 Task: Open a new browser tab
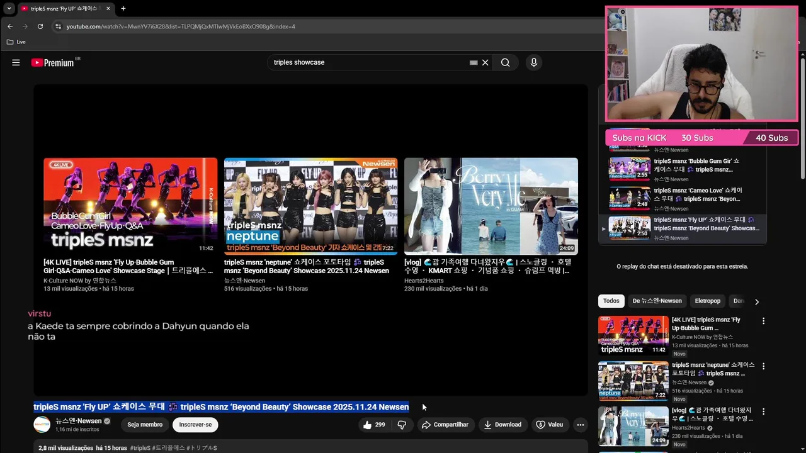(x=123, y=9)
